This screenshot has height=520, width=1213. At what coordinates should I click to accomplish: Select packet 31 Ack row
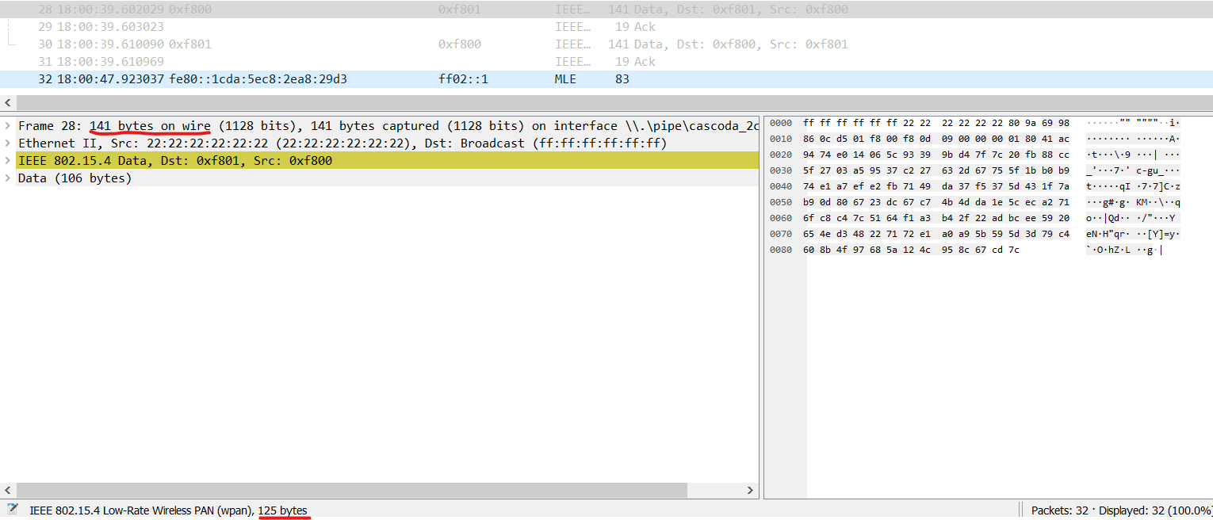[x=606, y=62]
